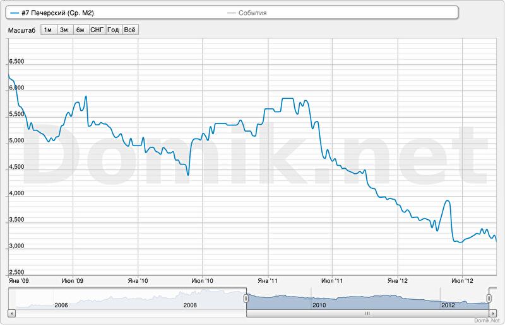Screen dimensions: 505x325
Task: Click the scrollbar right arrow
Action: [493, 313]
